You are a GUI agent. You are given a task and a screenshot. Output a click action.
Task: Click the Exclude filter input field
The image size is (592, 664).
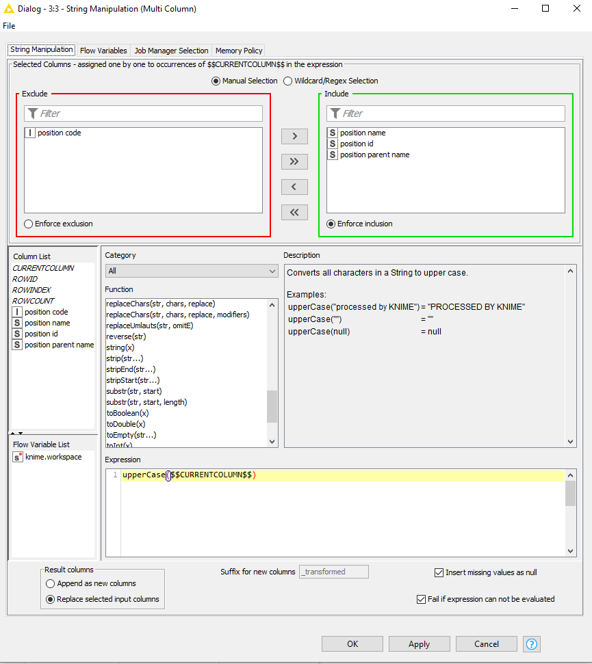[143, 114]
